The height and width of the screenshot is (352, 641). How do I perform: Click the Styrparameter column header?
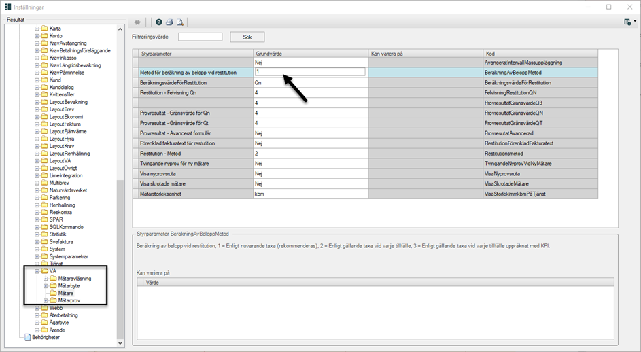pos(194,53)
